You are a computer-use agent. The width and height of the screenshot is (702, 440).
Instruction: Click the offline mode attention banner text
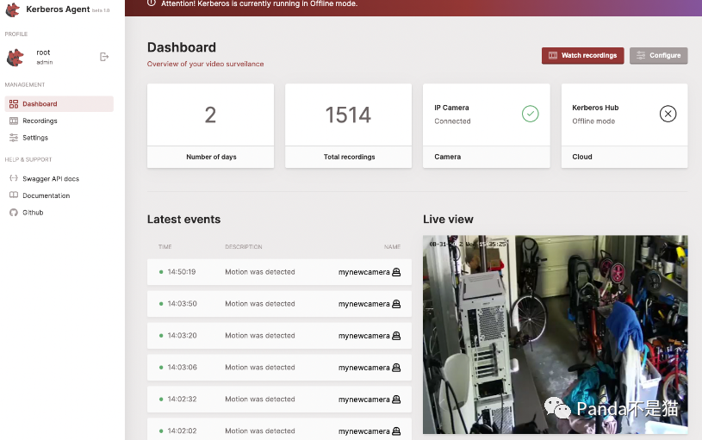259,3
